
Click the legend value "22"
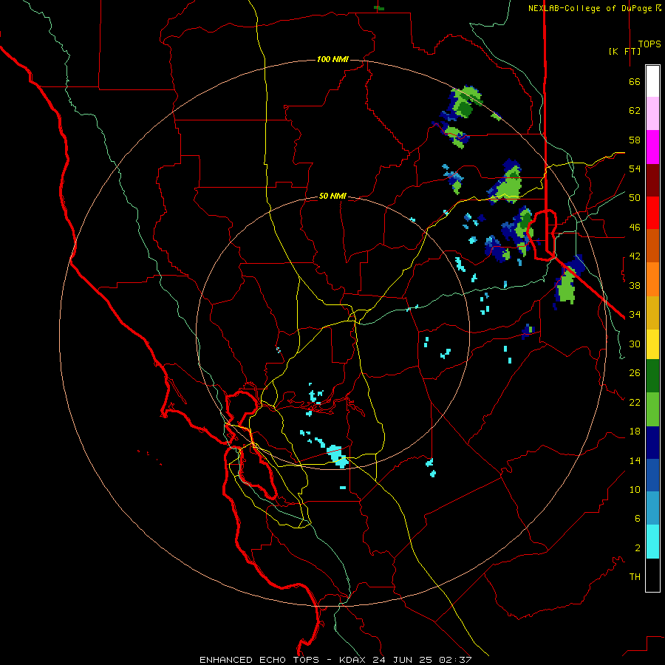click(x=635, y=402)
